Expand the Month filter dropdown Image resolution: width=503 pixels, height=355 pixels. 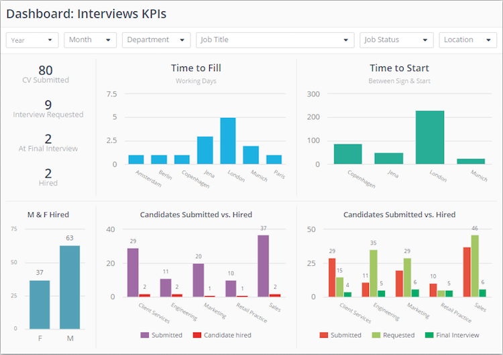click(x=90, y=40)
